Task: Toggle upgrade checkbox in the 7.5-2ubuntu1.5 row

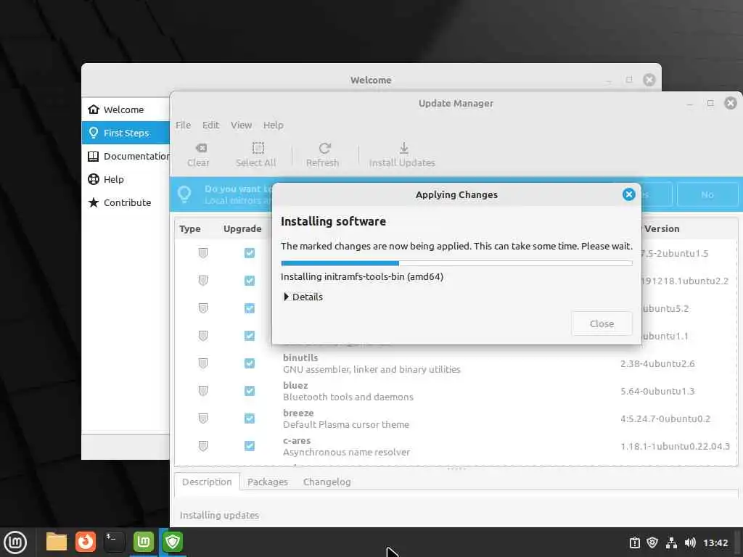Action: click(250, 253)
